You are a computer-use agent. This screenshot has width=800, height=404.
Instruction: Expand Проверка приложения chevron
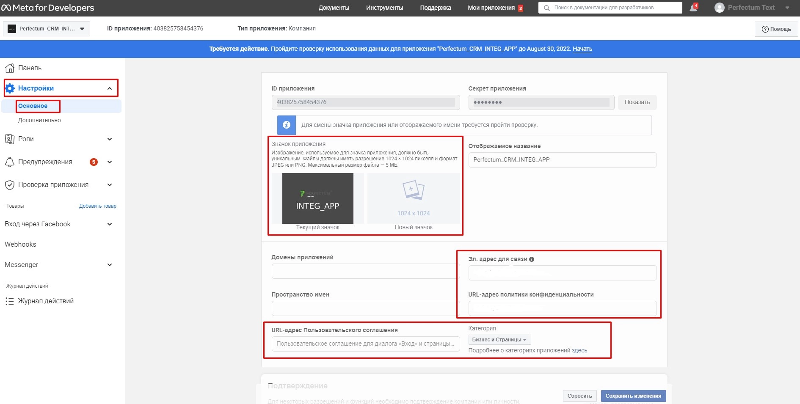click(x=110, y=185)
